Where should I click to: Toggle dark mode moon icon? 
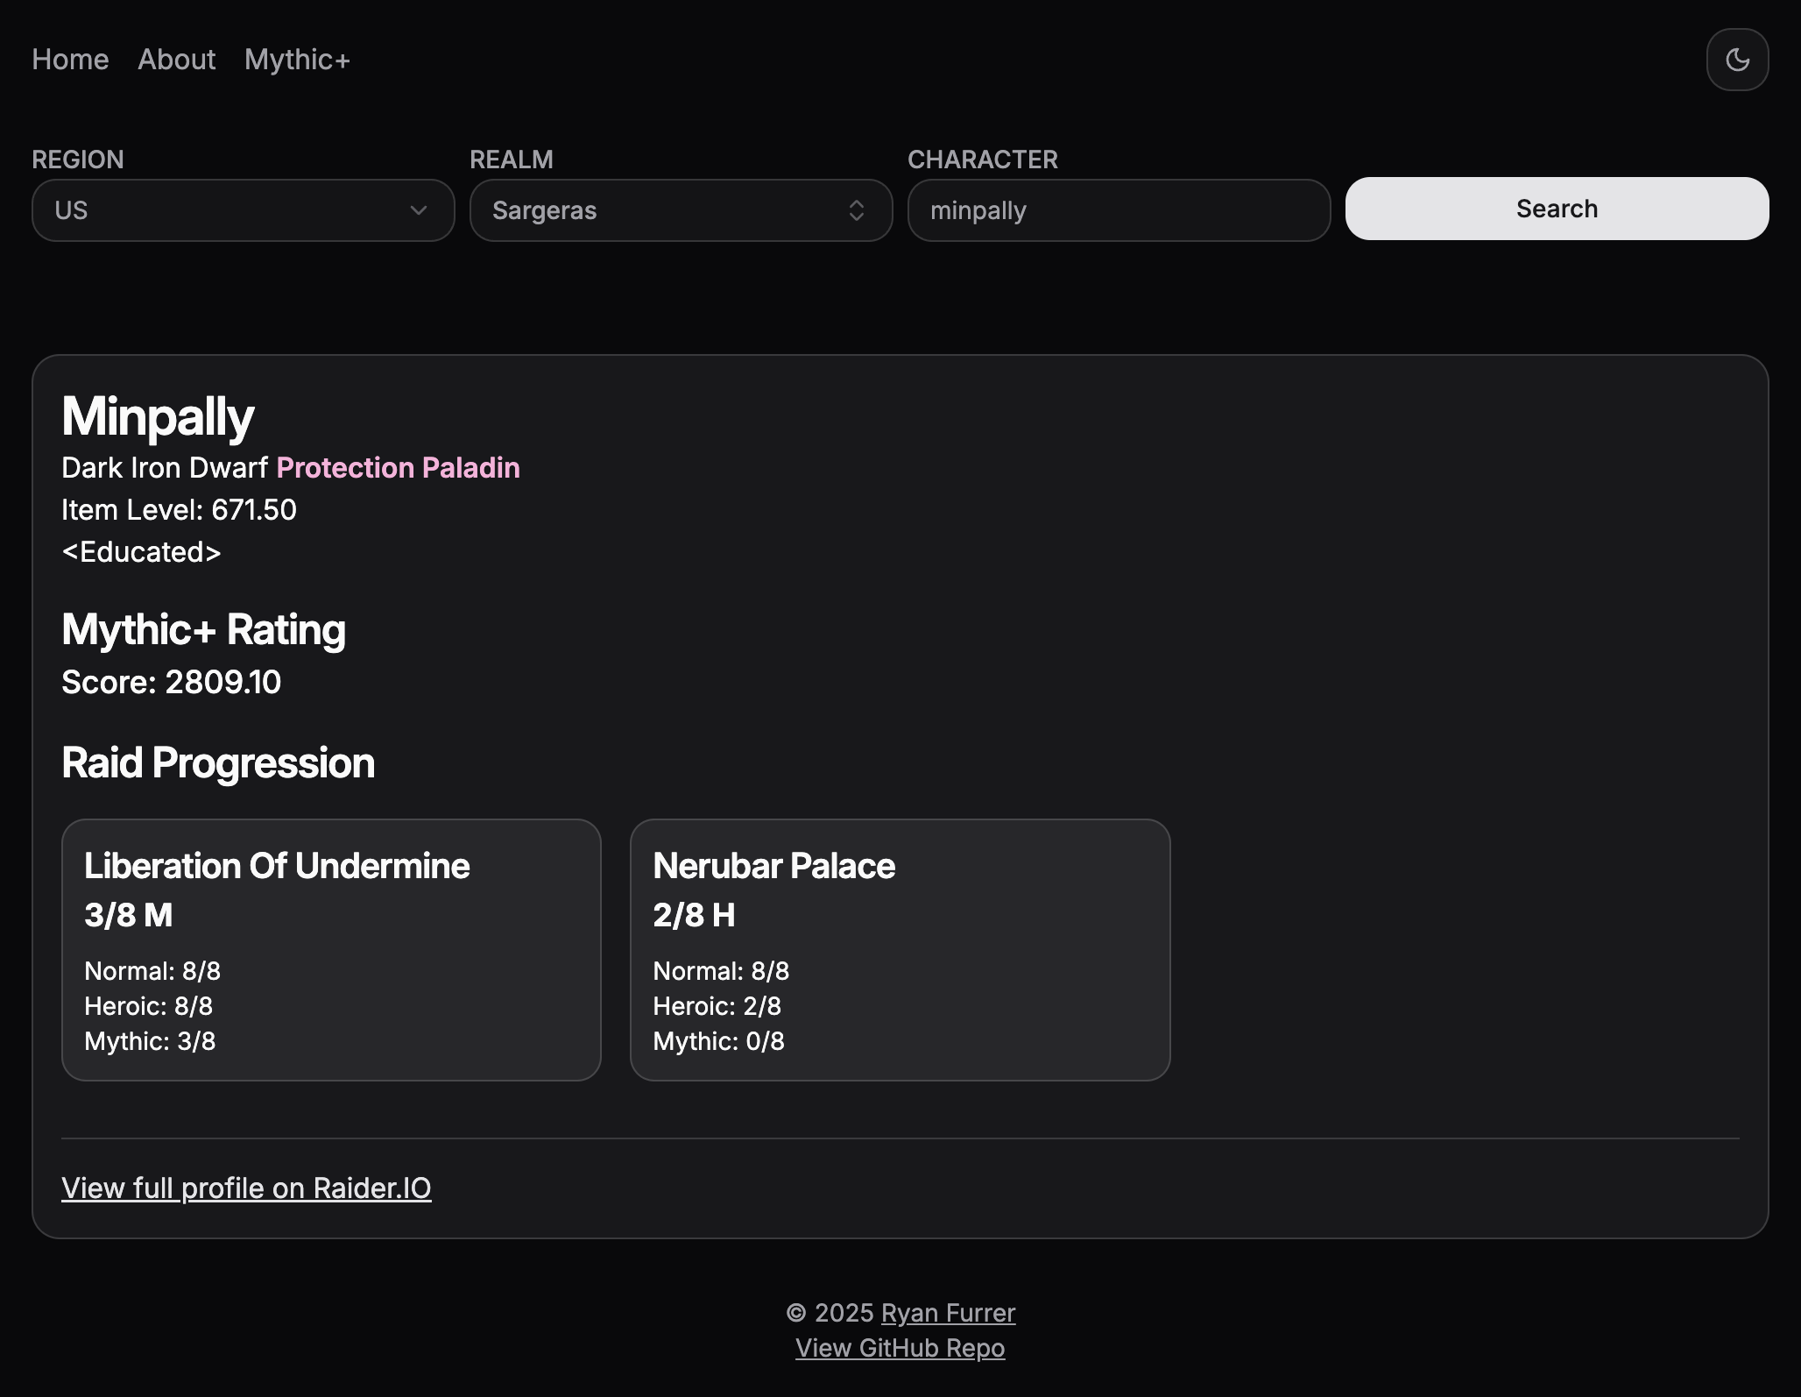(x=1737, y=60)
